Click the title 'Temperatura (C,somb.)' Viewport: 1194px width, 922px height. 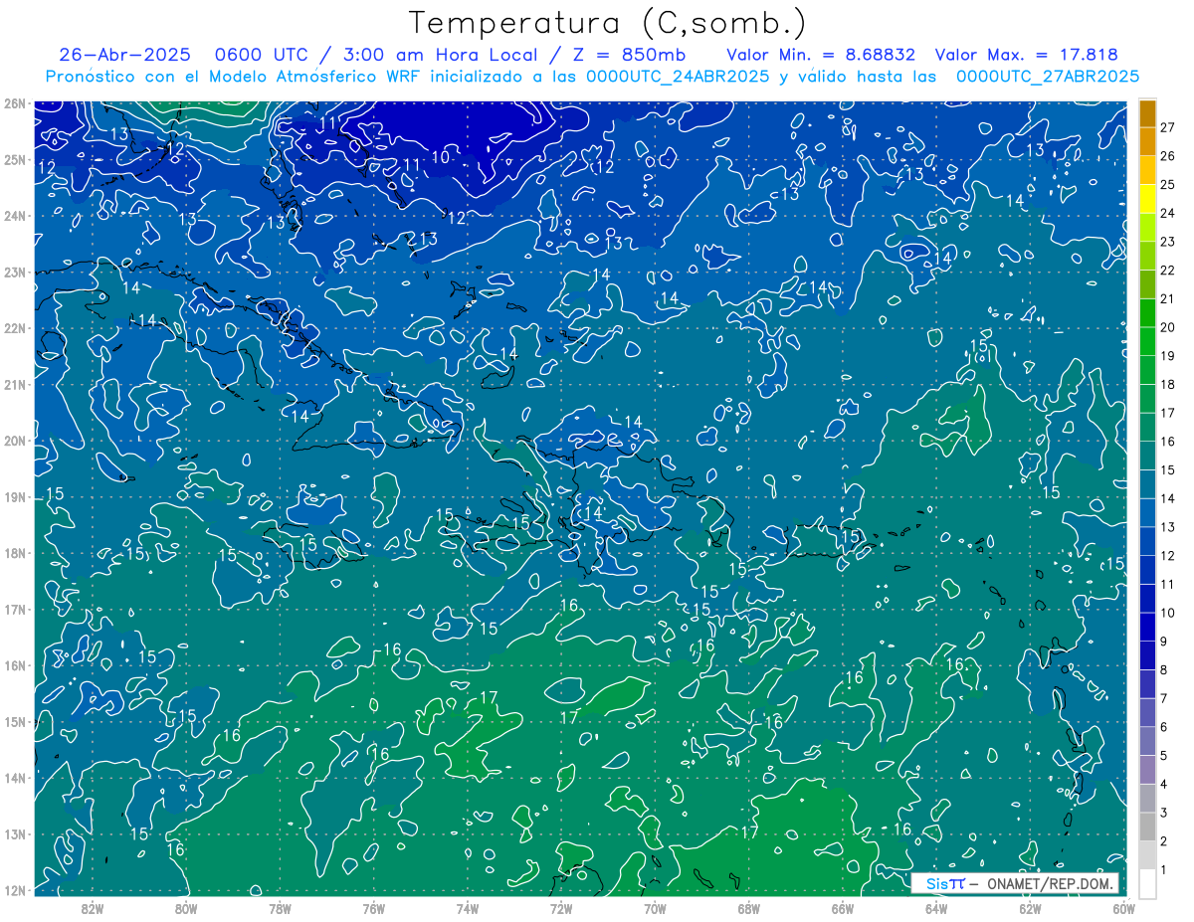point(608,23)
